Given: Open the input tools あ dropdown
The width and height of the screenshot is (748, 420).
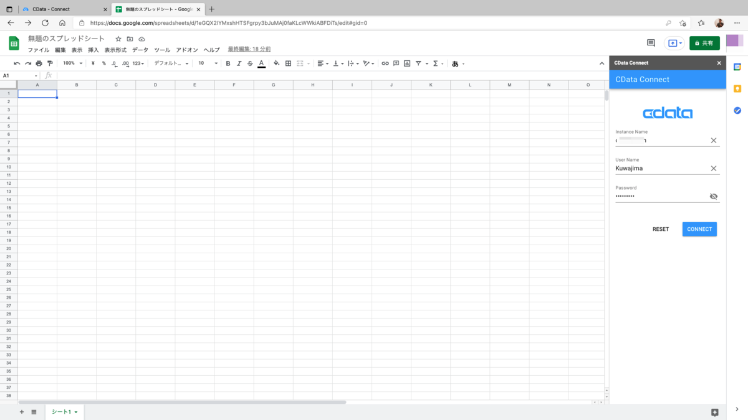Looking at the screenshot, I should pos(458,63).
